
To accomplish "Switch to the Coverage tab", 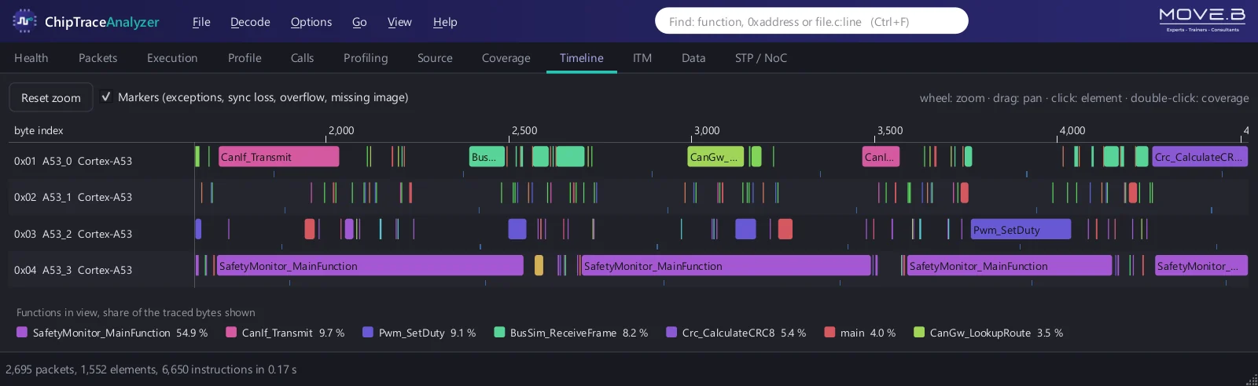I will point(506,58).
